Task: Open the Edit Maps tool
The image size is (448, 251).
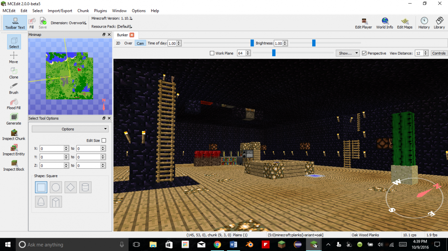Action: (405, 22)
